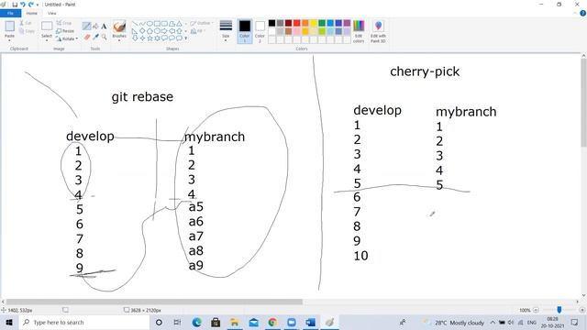Open Edit colors palette
This screenshot has width=587, height=330.
tap(359, 31)
